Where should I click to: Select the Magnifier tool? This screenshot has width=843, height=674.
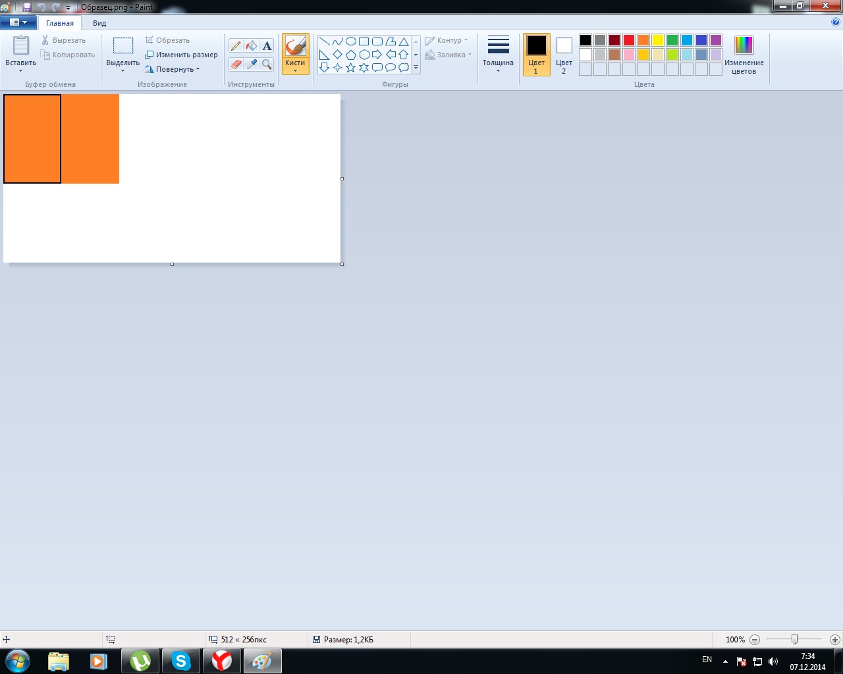pos(267,64)
